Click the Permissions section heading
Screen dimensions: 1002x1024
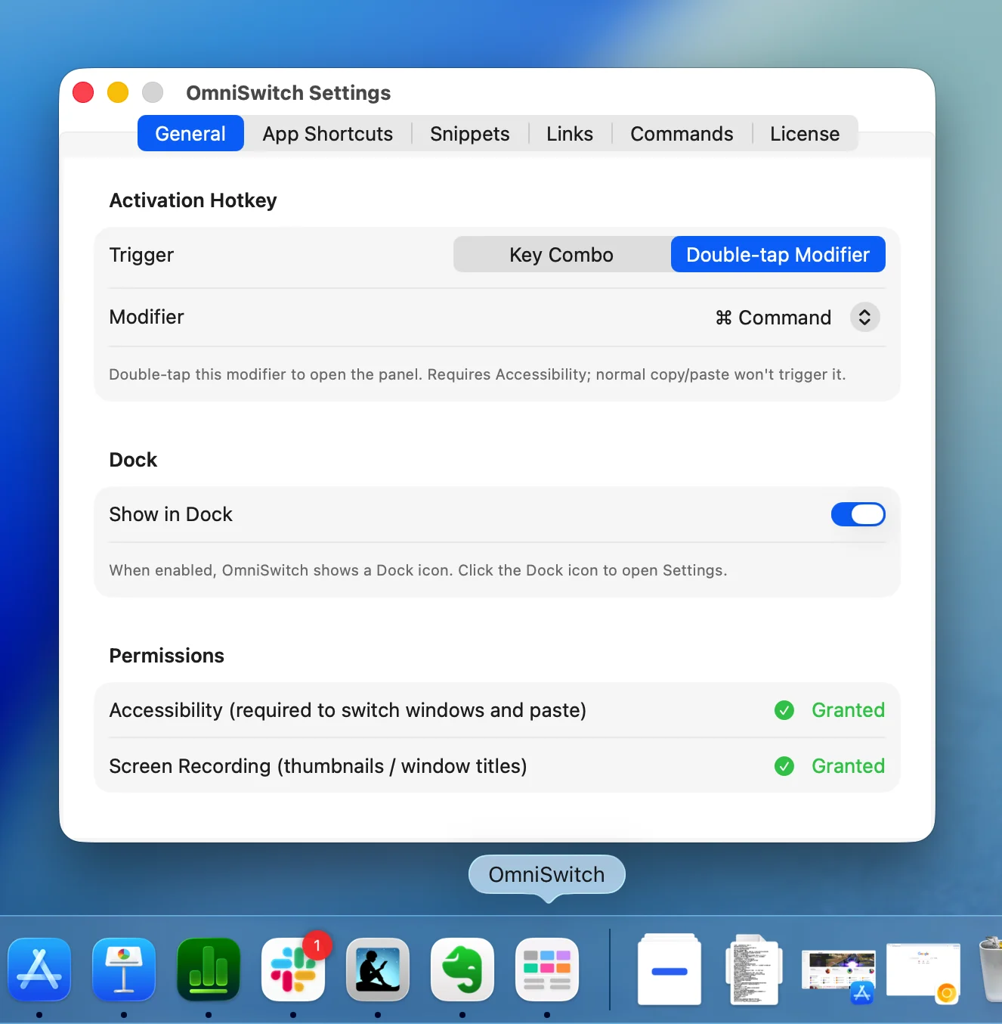[167, 656]
